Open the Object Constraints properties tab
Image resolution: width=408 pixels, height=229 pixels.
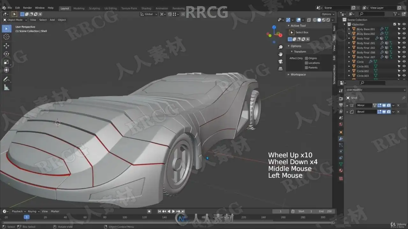[x=341, y=158]
